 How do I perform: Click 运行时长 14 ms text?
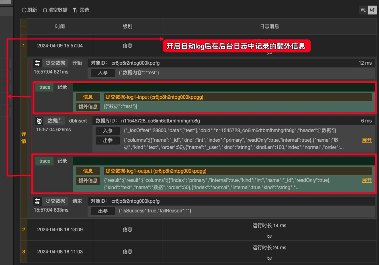point(269,226)
